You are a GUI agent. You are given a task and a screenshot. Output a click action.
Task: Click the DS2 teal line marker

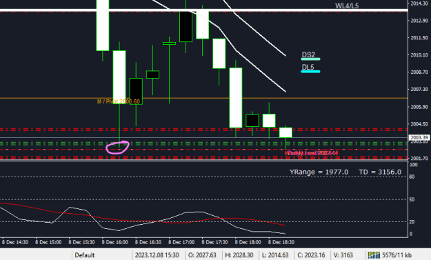[x=310, y=59]
